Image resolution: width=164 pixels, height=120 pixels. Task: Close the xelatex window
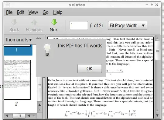pyautogui.click(x=157, y=5)
